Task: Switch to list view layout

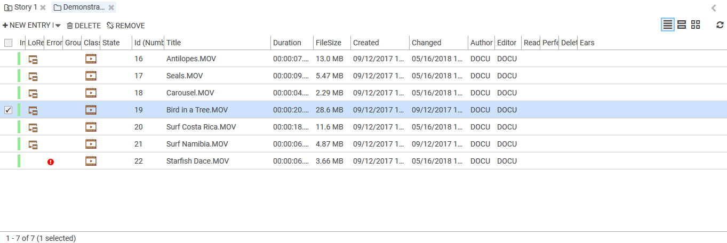Action: [x=667, y=25]
